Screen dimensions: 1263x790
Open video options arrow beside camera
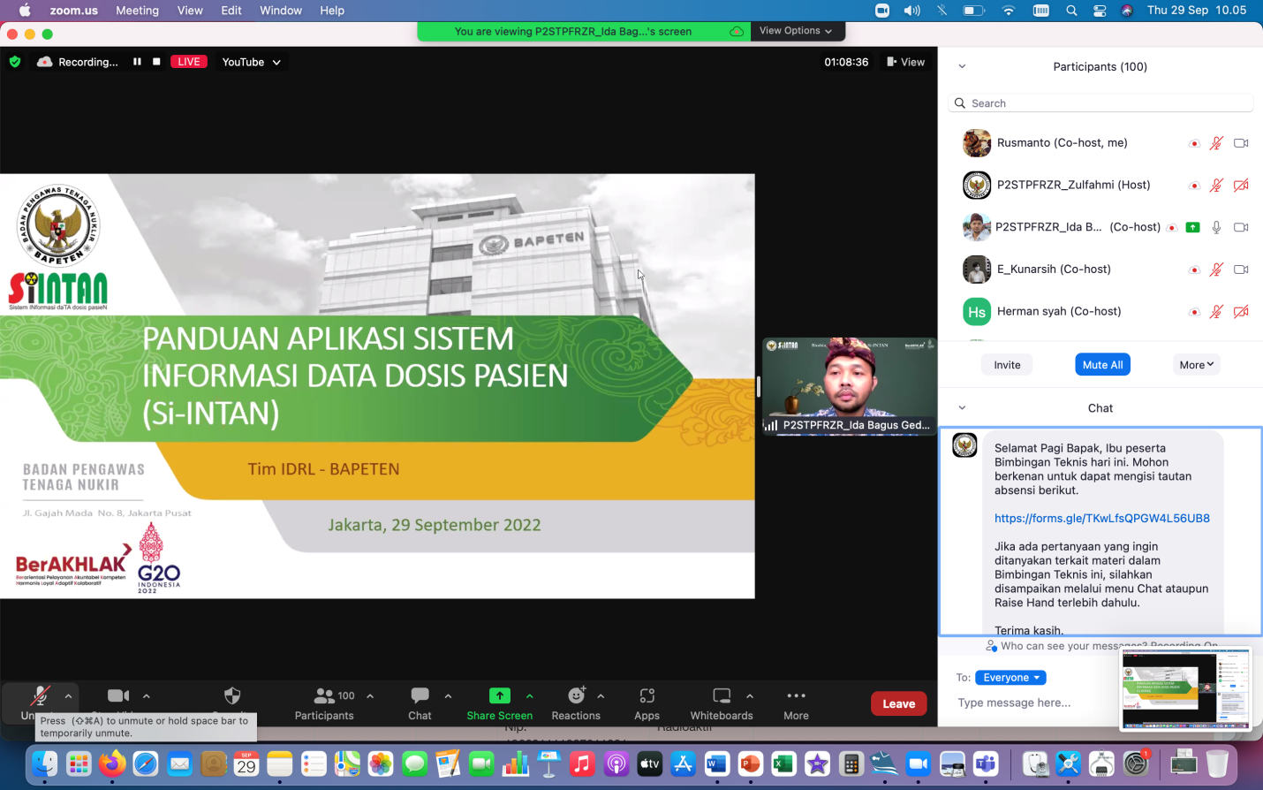tap(147, 695)
